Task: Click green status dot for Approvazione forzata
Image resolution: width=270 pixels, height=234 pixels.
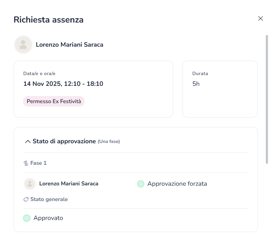Action: coord(141,184)
